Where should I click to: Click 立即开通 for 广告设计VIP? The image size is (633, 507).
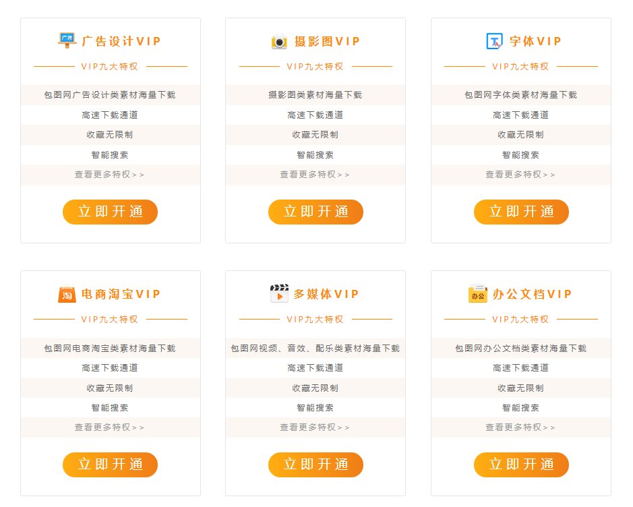[110, 212]
